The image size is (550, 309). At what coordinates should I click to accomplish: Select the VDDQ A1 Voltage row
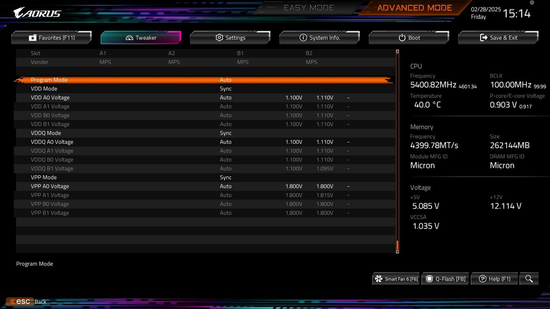coord(205,151)
